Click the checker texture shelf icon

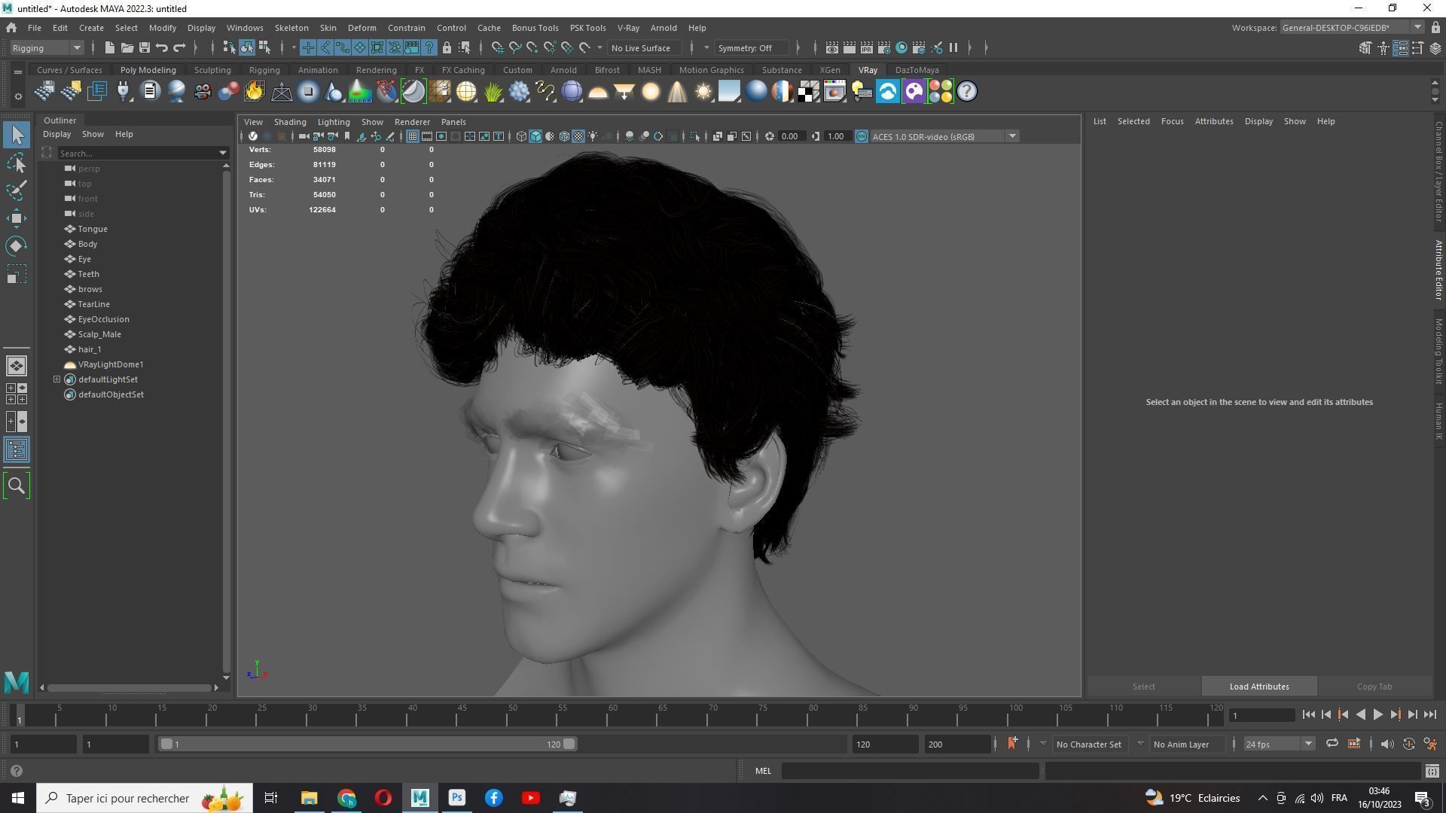pos(809,92)
